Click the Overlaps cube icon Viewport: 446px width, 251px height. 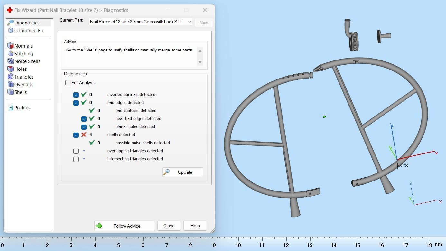pyautogui.click(x=10, y=84)
